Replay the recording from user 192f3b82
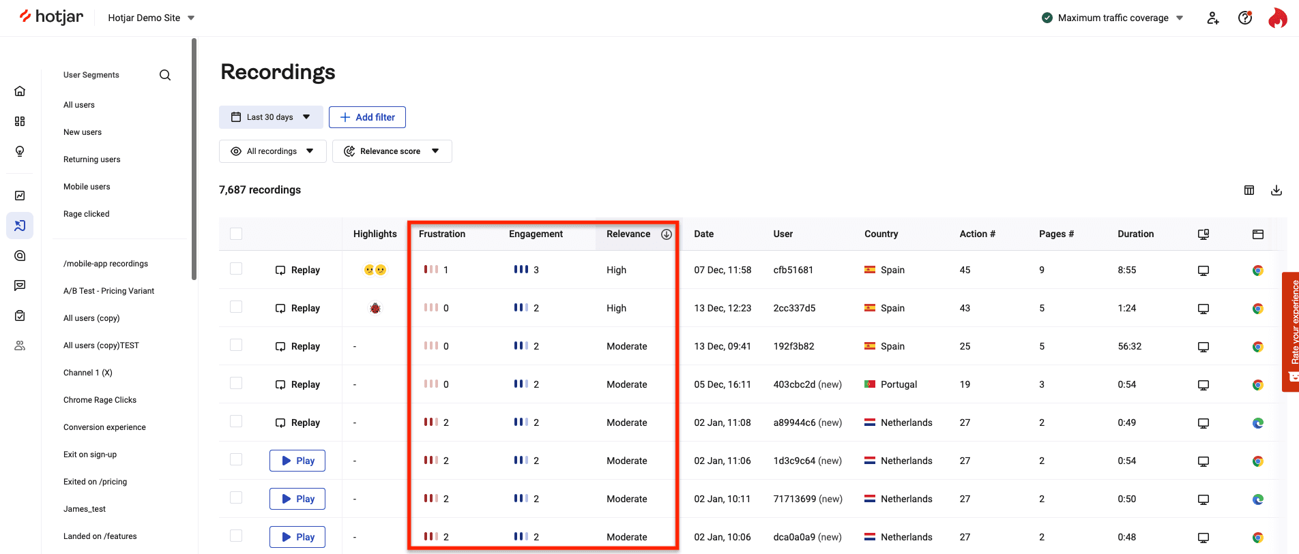The width and height of the screenshot is (1299, 554). coord(297,346)
